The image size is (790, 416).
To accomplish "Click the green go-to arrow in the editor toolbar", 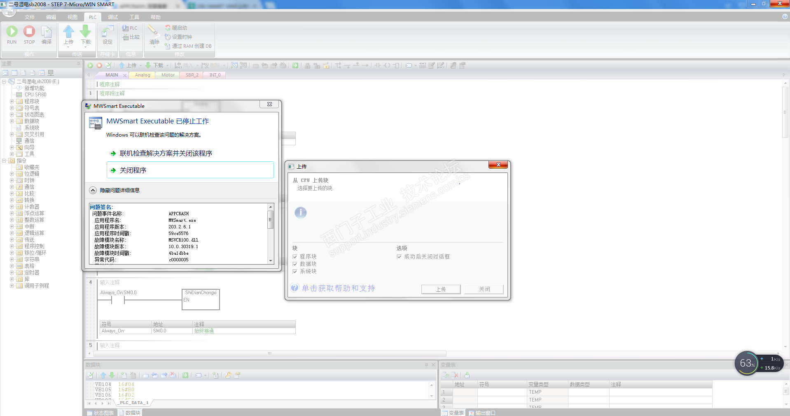I will 295,65.
